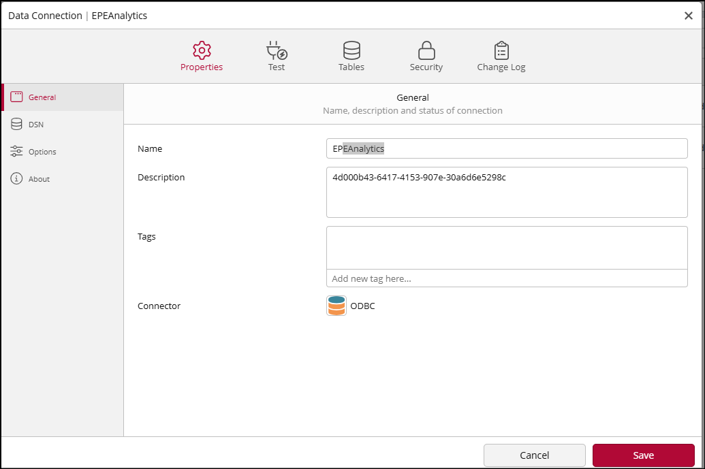705x469 pixels.
Task: Click the Add new tag here field
Action: pos(507,278)
